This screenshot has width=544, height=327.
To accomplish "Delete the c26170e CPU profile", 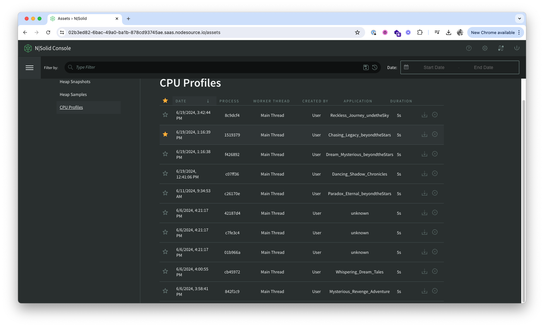I will [x=435, y=193].
